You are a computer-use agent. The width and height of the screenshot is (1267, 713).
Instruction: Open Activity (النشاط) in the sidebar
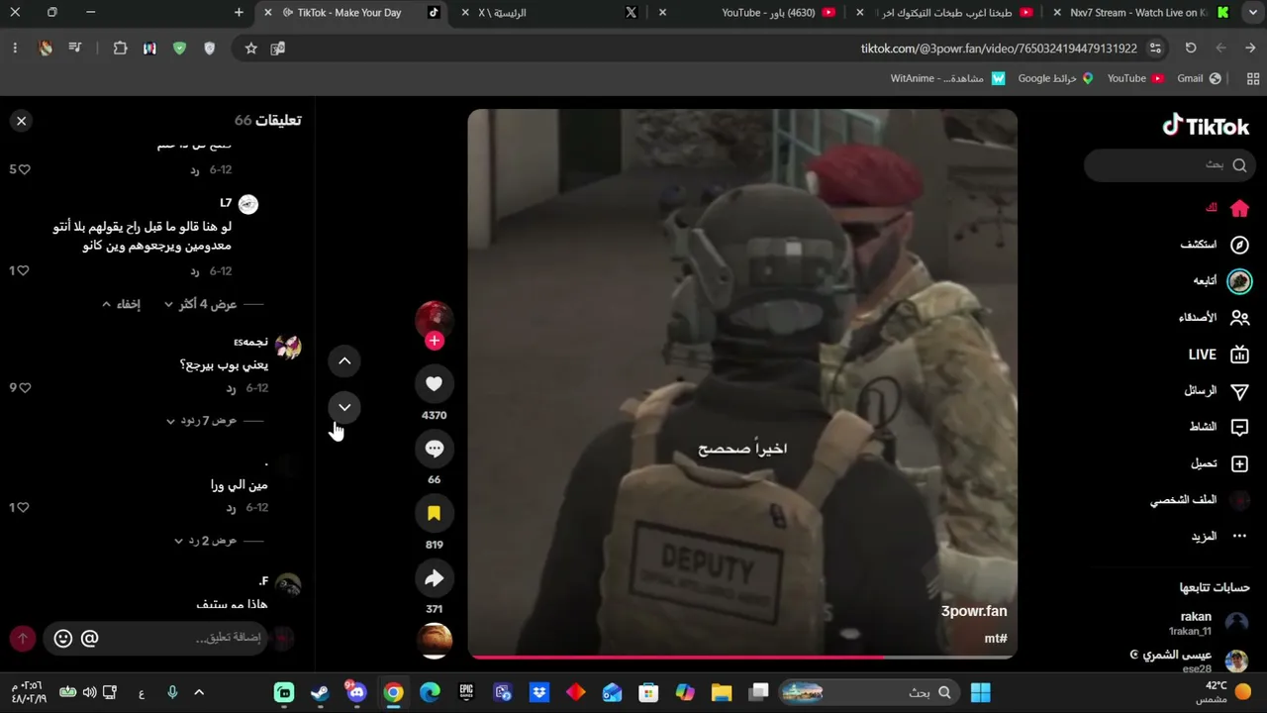click(1218, 427)
